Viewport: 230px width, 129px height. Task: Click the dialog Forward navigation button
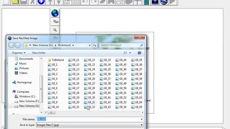pos(18,45)
